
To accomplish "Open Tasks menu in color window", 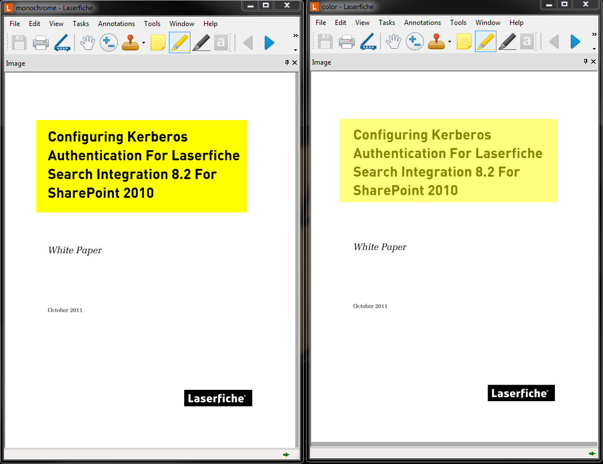I will pyautogui.click(x=387, y=23).
